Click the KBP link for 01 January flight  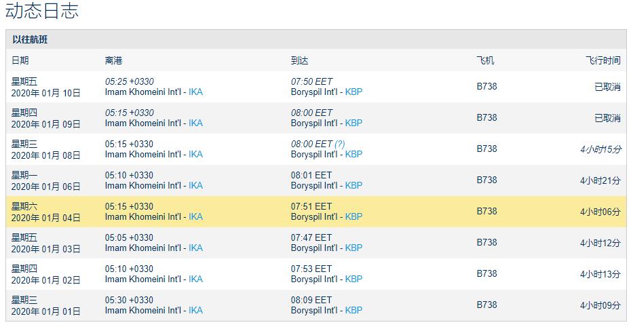353,310
